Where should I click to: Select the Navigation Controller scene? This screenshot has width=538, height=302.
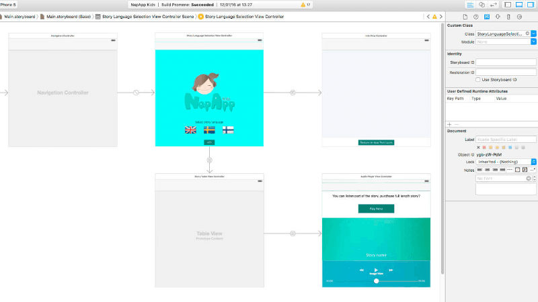(63, 90)
